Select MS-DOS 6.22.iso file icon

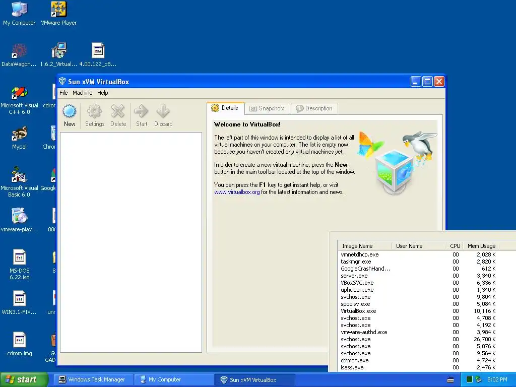click(19, 265)
